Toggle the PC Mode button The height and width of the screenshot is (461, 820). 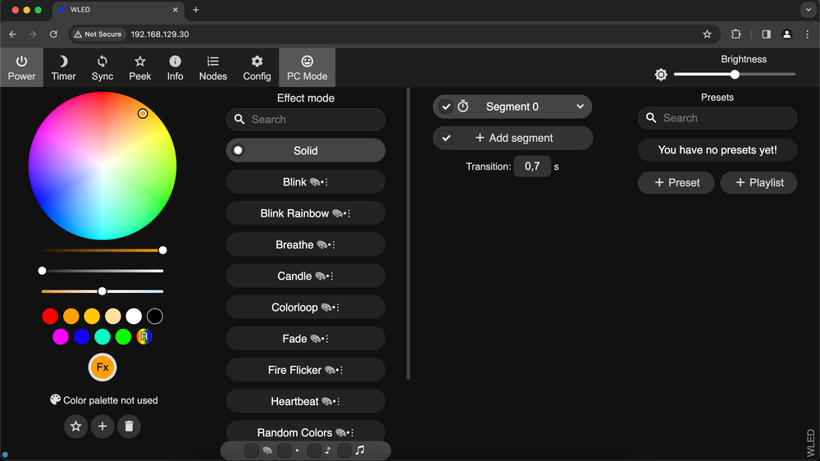tap(307, 67)
